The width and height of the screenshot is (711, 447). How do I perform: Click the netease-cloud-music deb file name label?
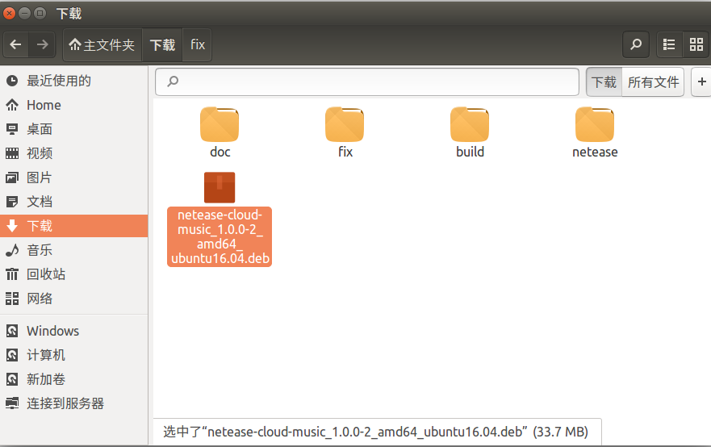[x=220, y=236]
